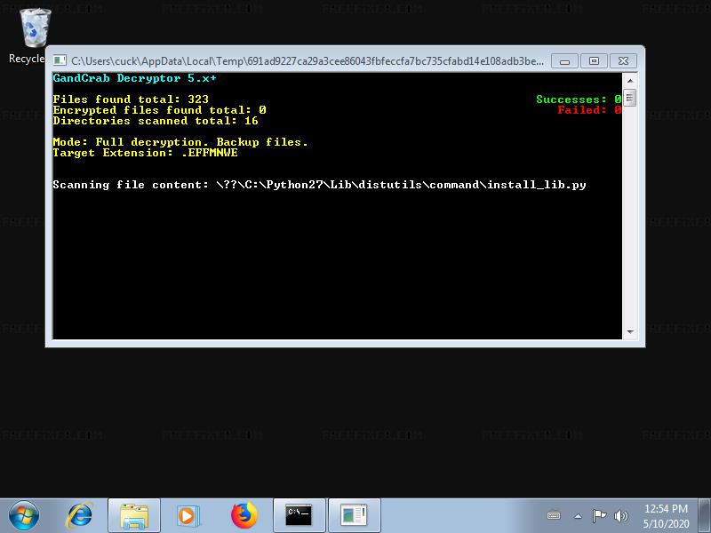The image size is (711, 533).
Task: Close the GandCrab Decryptor console window
Action: pyautogui.click(x=624, y=60)
